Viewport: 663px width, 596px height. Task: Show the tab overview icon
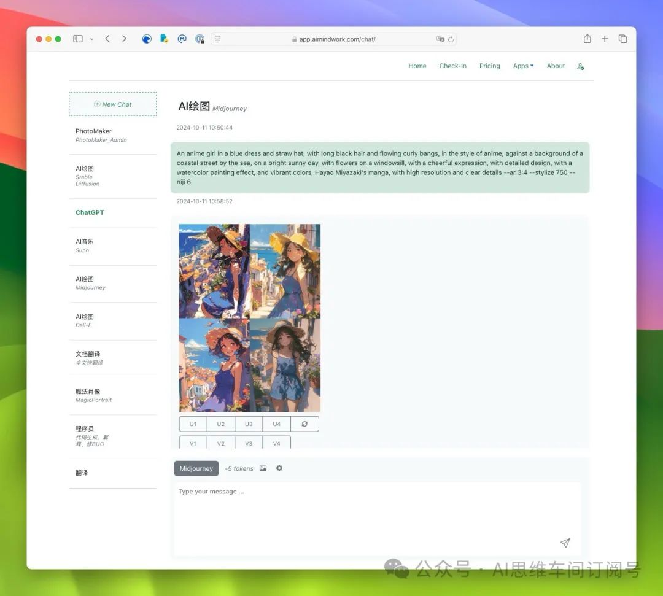click(x=623, y=39)
